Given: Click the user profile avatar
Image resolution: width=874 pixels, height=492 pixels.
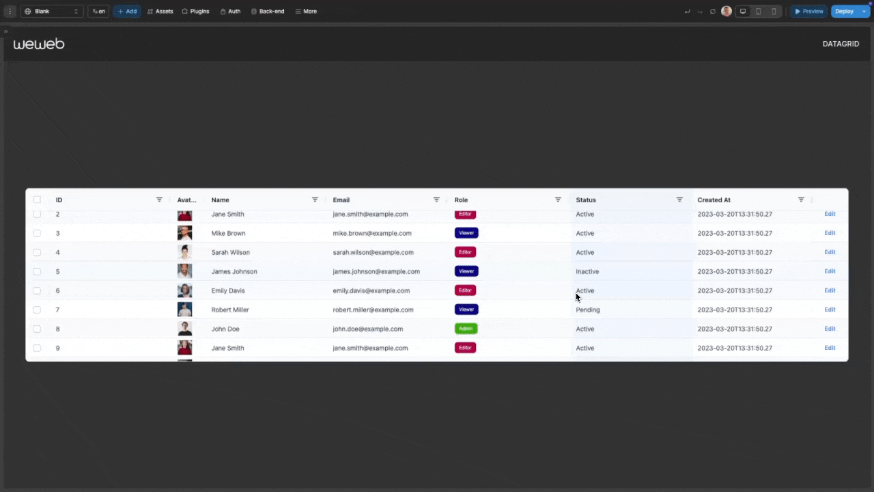Looking at the screenshot, I should (727, 12).
